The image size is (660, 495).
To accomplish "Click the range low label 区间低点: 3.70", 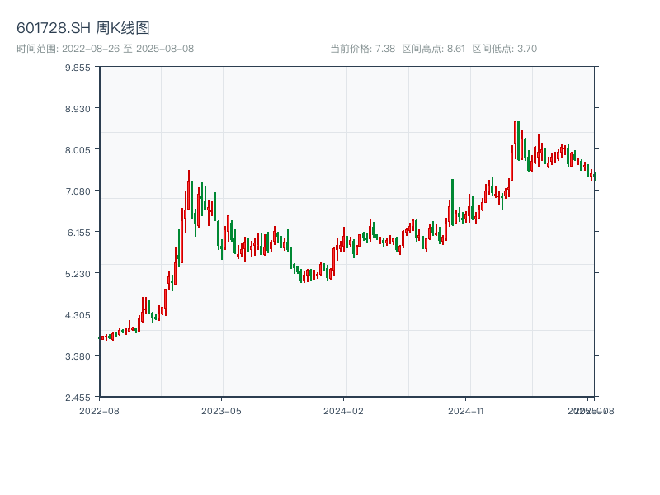I will 505,49.
